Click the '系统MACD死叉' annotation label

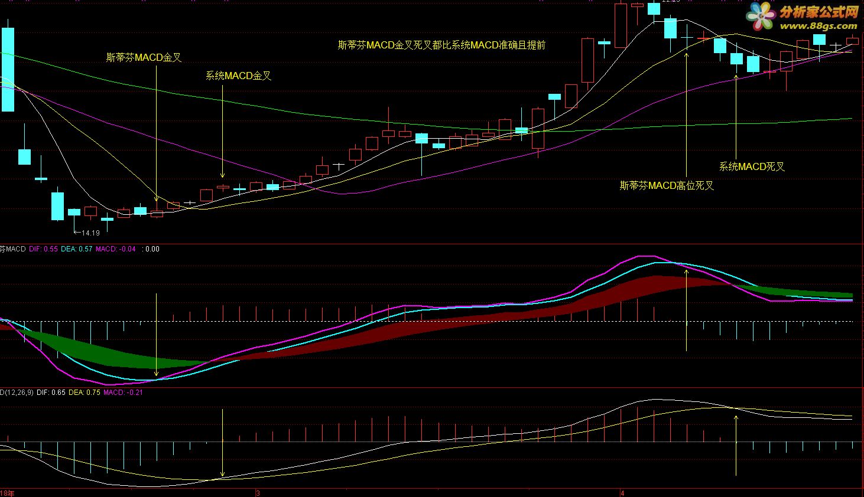click(752, 166)
